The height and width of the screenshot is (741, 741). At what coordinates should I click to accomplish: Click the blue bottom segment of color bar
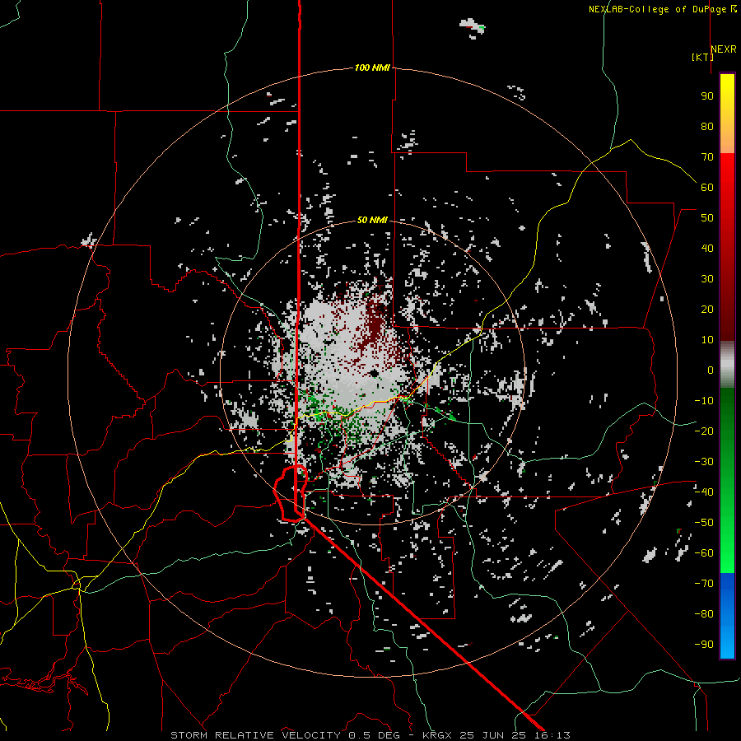[x=727, y=616]
